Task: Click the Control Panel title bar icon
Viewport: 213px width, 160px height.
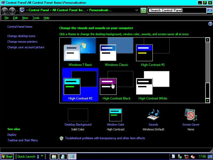Action: pos(3,2)
